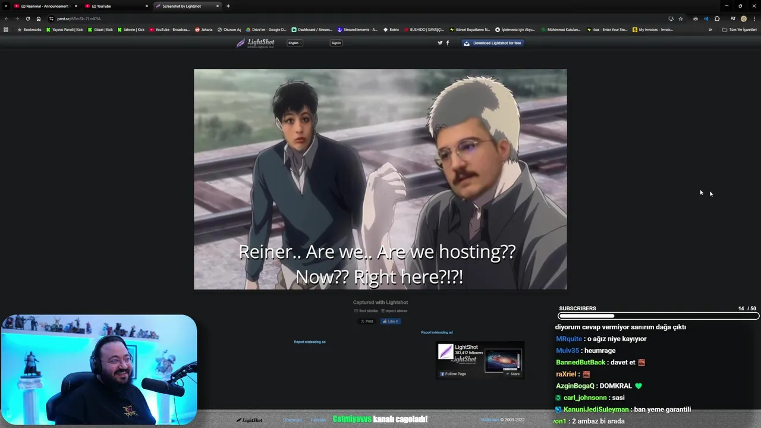Open the Jahrein | Kick bookmark
This screenshot has height=428, width=761.
point(131,30)
